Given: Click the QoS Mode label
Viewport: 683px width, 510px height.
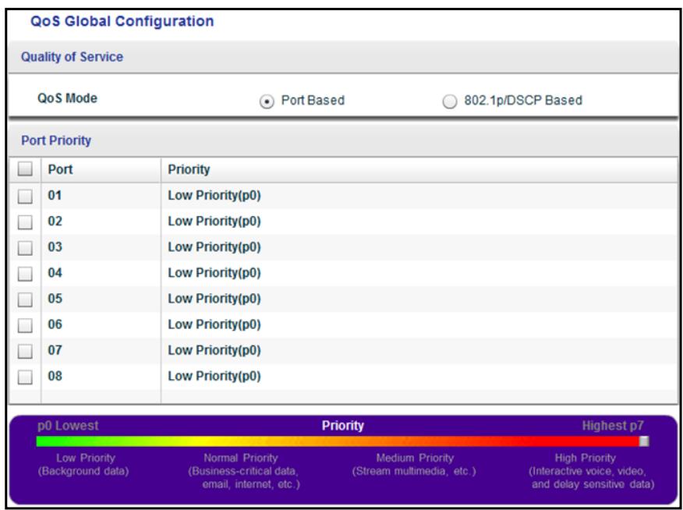Looking at the screenshot, I should point(68,98).
